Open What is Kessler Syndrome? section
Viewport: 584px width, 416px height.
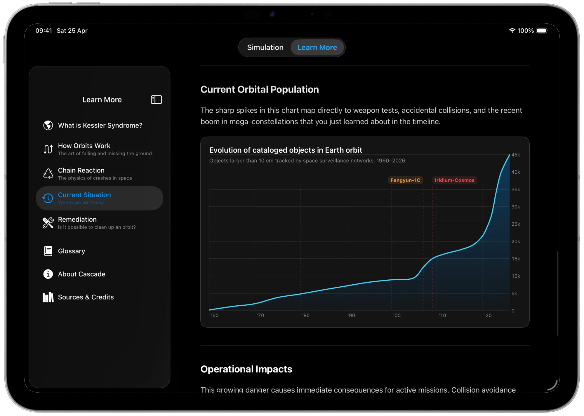[100, 125]
